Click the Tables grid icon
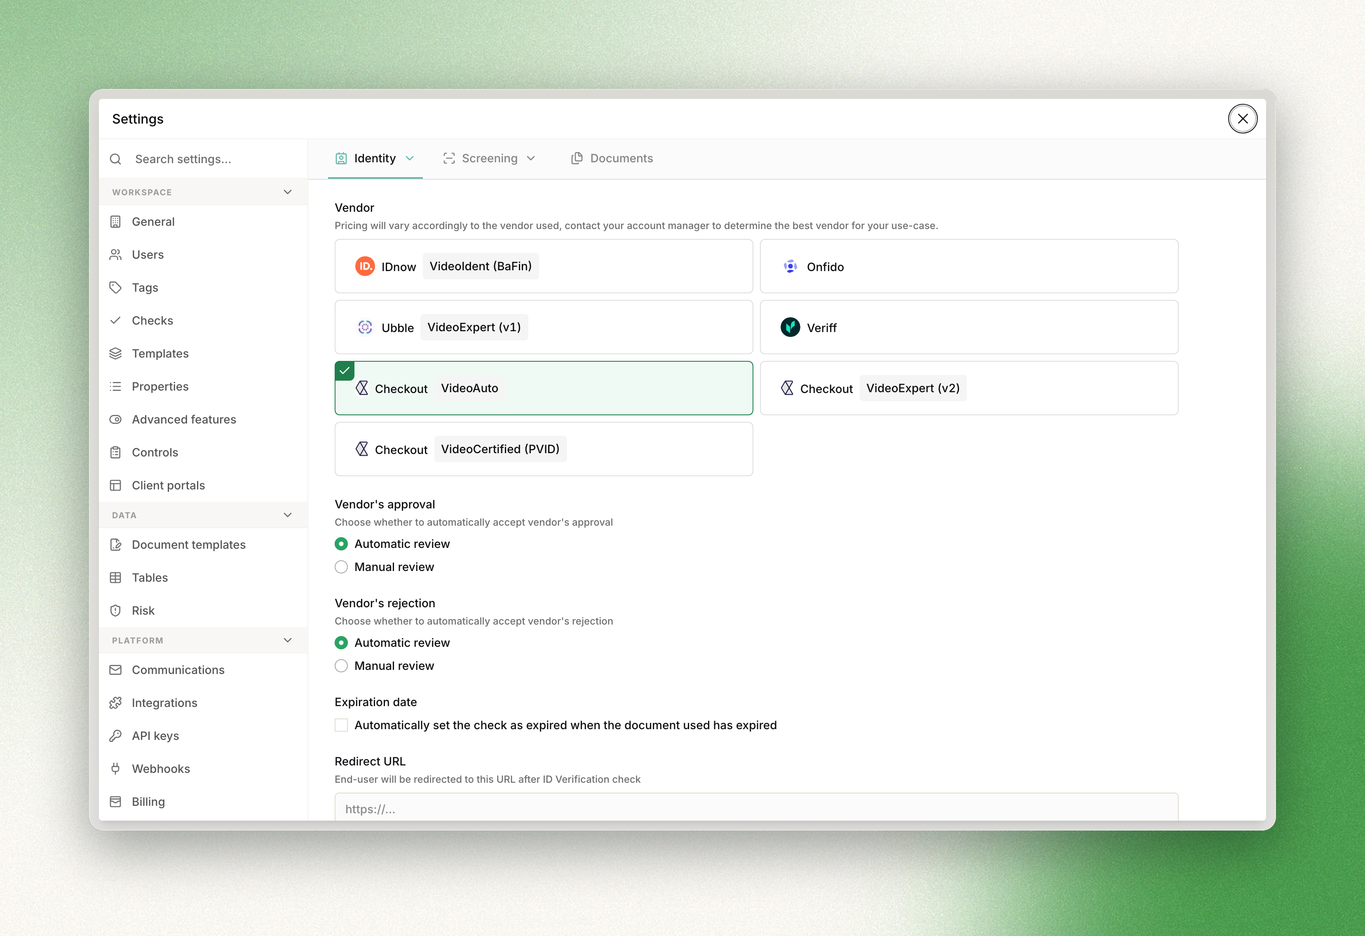This screenshot has width=1365, height=936. click(x=116, y=578)
